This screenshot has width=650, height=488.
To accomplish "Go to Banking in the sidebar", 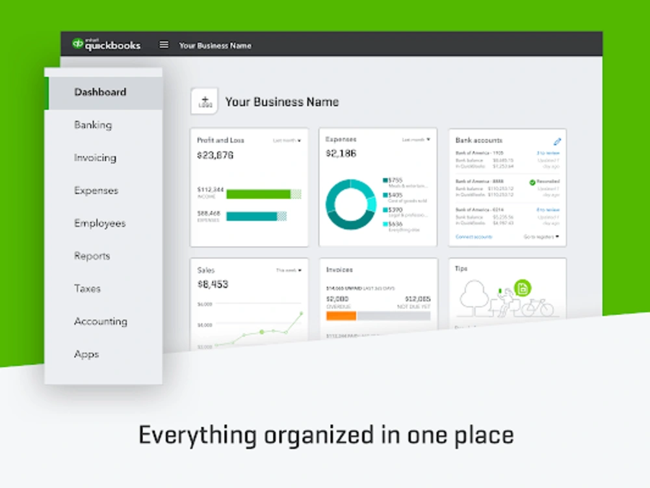I will coord(93,125).
